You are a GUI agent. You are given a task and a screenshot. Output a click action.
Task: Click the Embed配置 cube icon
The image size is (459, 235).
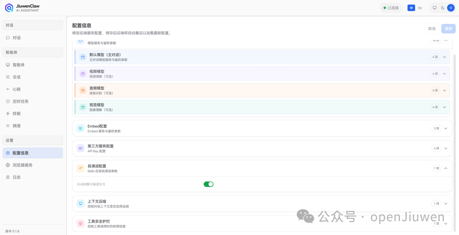pyautogui.click(x=80, y=128)
